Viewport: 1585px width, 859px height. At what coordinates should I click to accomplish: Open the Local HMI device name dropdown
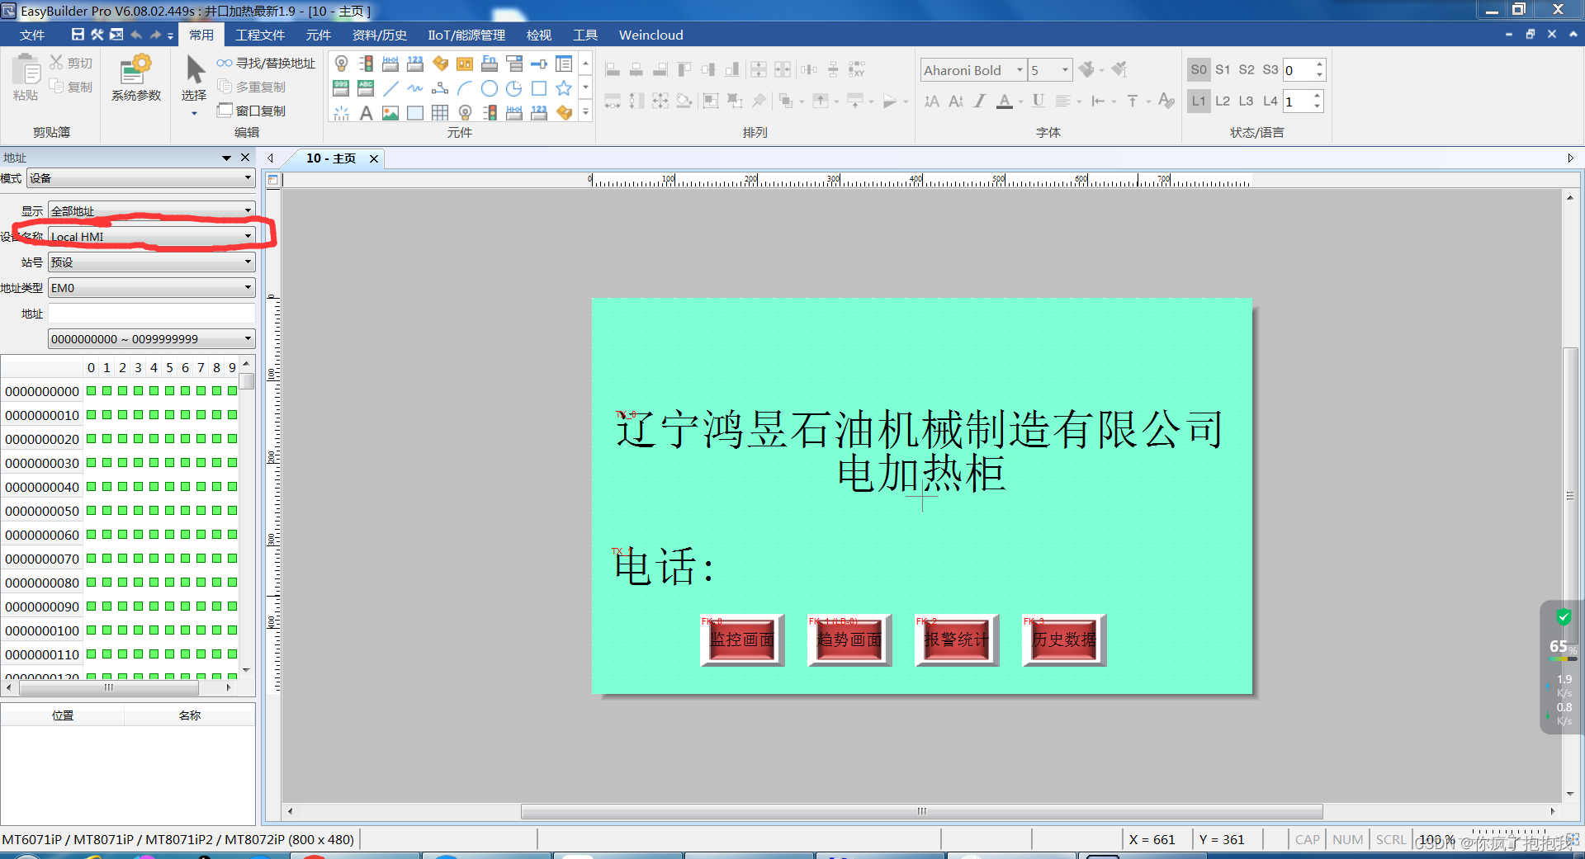tap(152, 237)
